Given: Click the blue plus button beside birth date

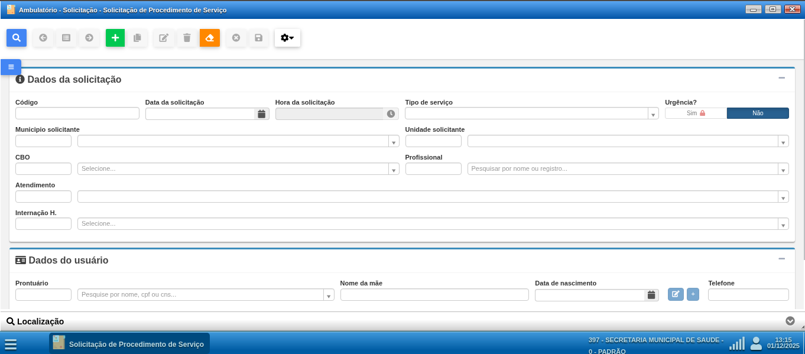Looking at the screenshot, I should click(693, 294).
